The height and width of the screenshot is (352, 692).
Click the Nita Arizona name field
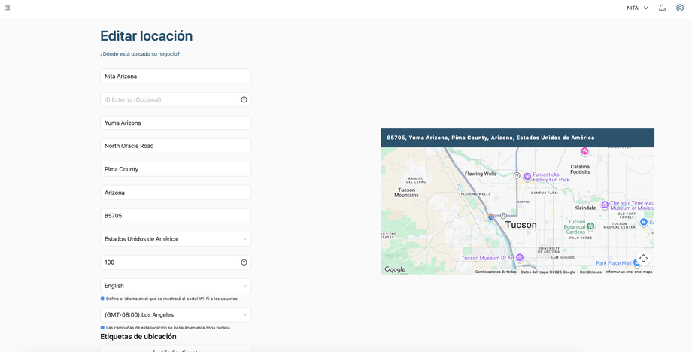176,76
